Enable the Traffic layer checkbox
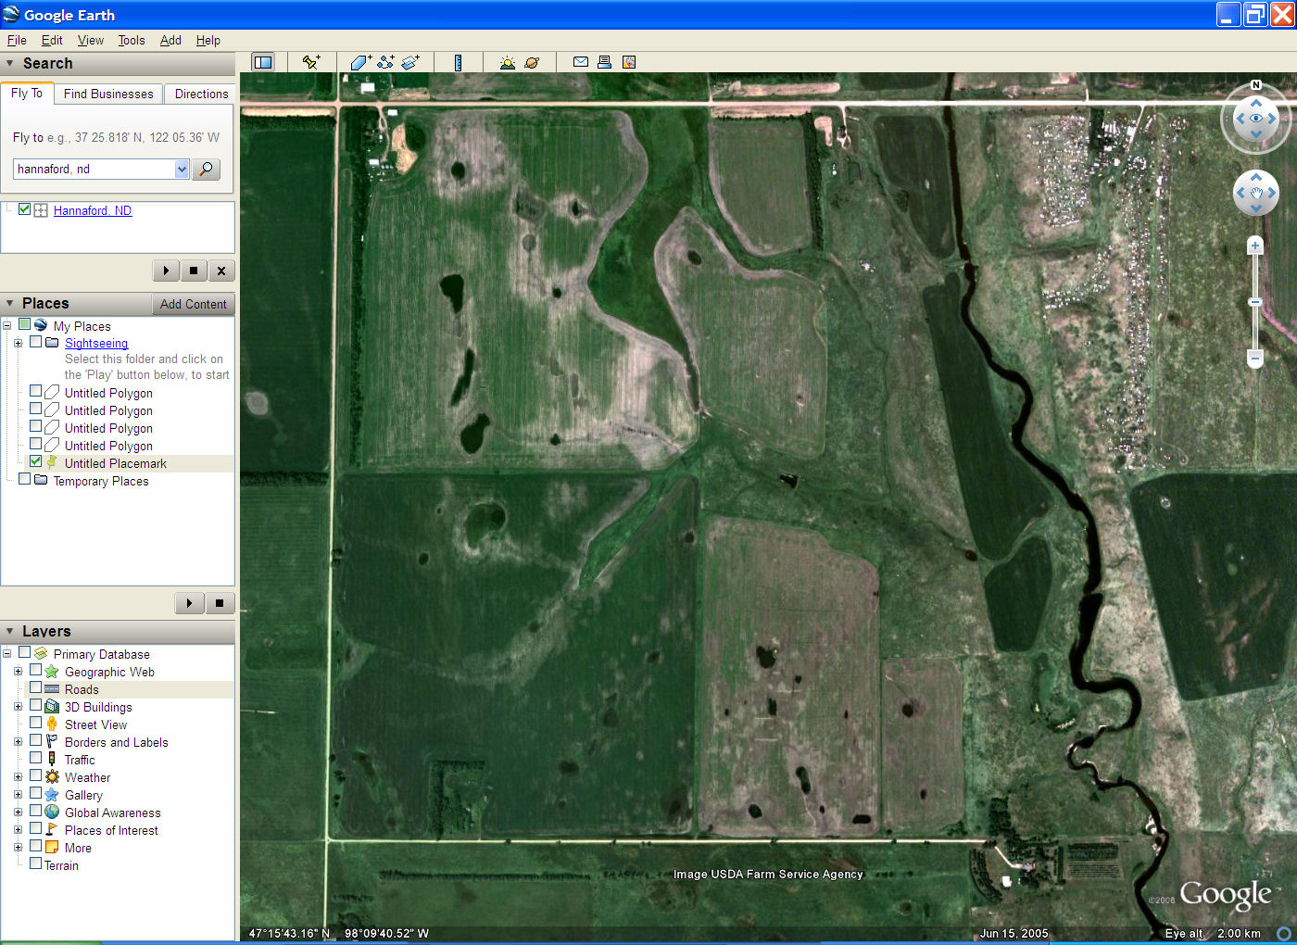The image size is (1297, 945). point(35,758)
